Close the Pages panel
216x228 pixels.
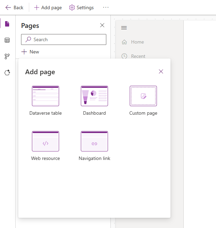pos(102,25)
